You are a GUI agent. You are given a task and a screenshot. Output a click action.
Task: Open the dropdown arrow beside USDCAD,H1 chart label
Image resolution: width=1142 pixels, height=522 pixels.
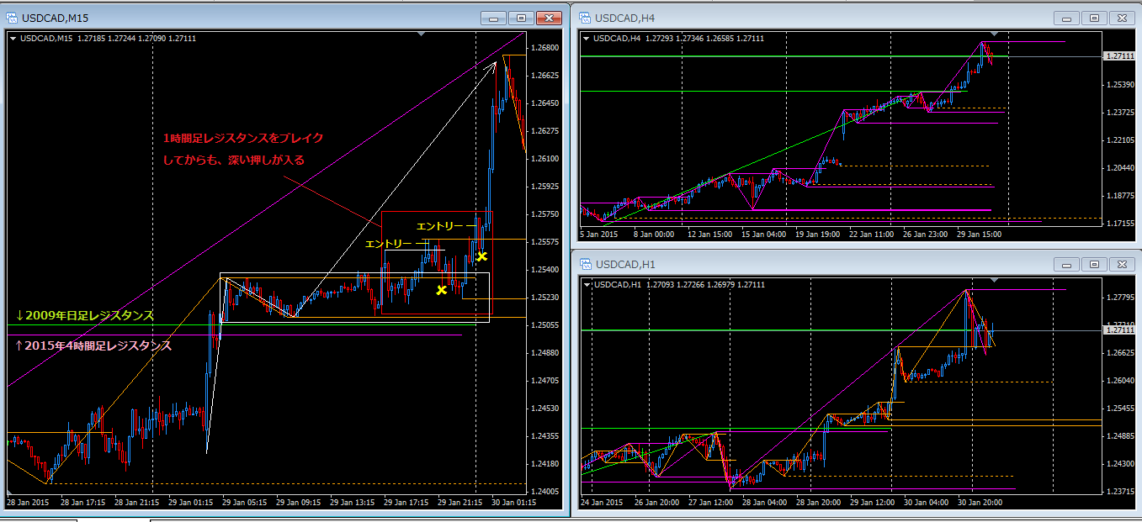click(586, 285)
